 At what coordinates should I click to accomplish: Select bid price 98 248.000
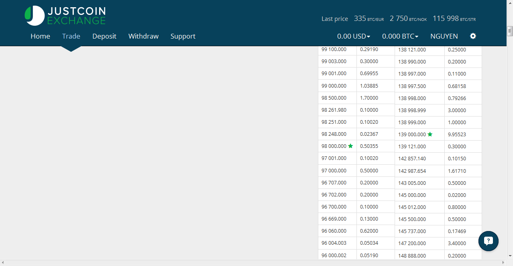[334, 134]
